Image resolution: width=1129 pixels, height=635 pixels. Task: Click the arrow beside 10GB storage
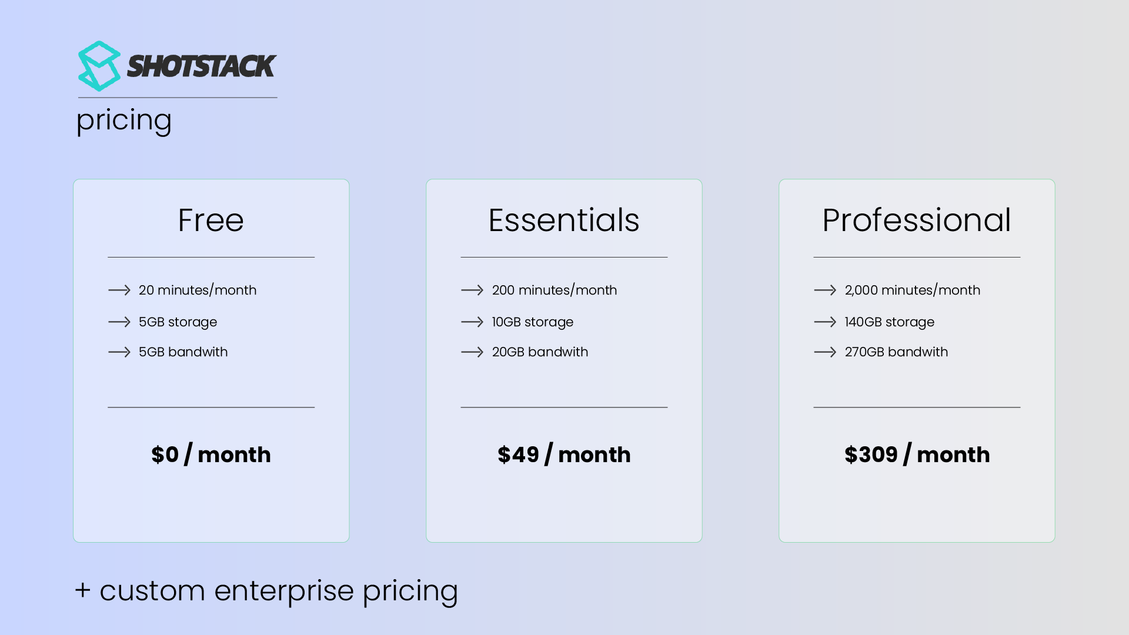[472, 322]
